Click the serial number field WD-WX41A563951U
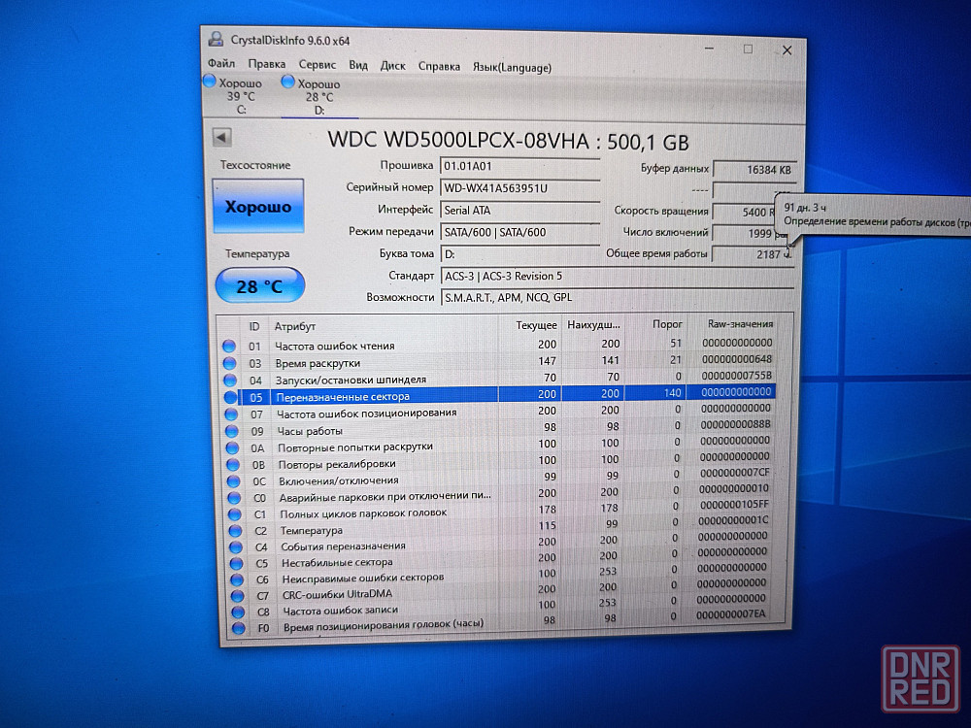The image size is (971, 728). [519, 188]
